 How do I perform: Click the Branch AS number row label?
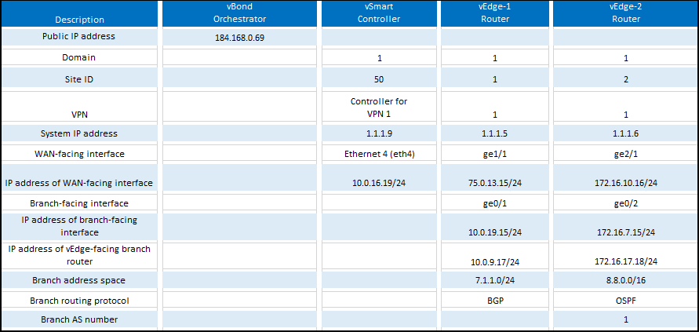pos(79,319)
